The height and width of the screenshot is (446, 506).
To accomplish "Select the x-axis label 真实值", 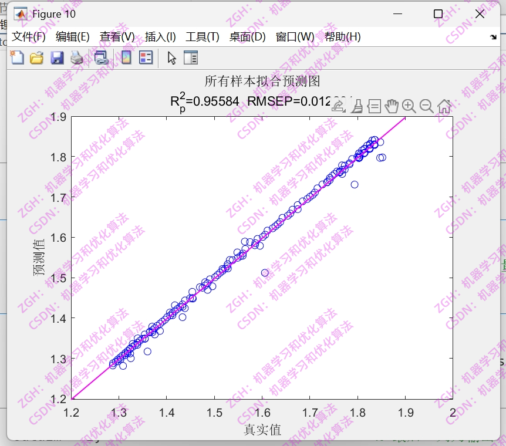I will 262,430.
